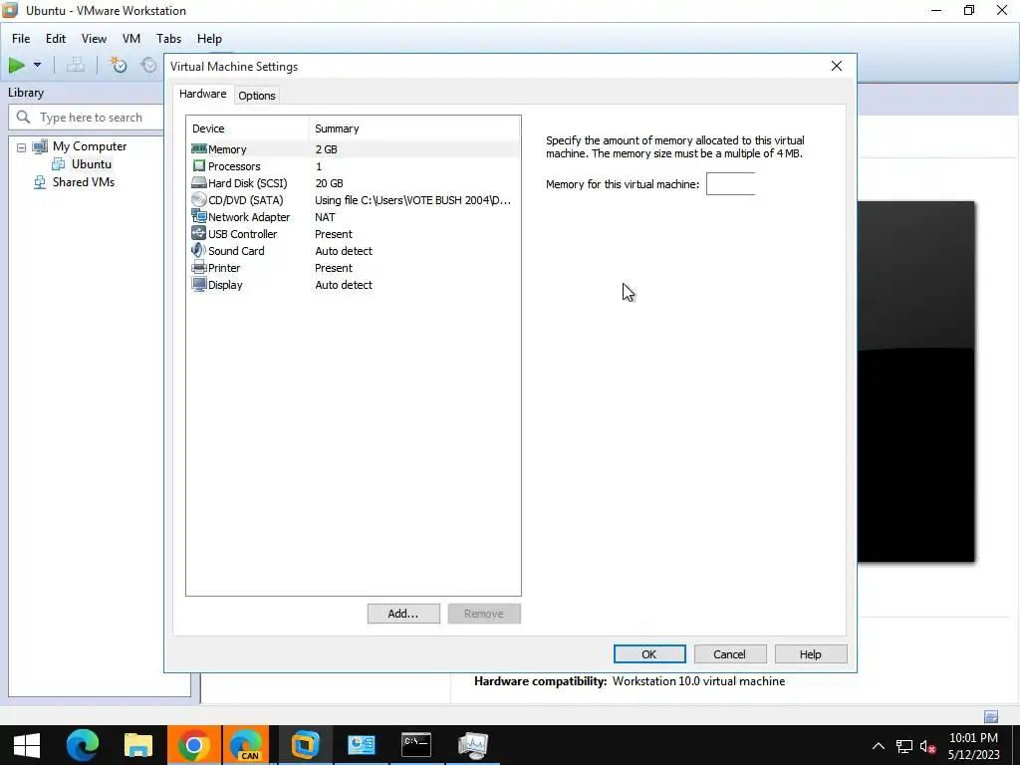This screenshot has width=1020, height=765.
Task: Switch to the Options tab
Action: [257, 96]
